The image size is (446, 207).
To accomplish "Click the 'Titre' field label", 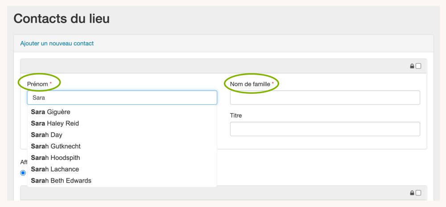I will tap(236, 115).
